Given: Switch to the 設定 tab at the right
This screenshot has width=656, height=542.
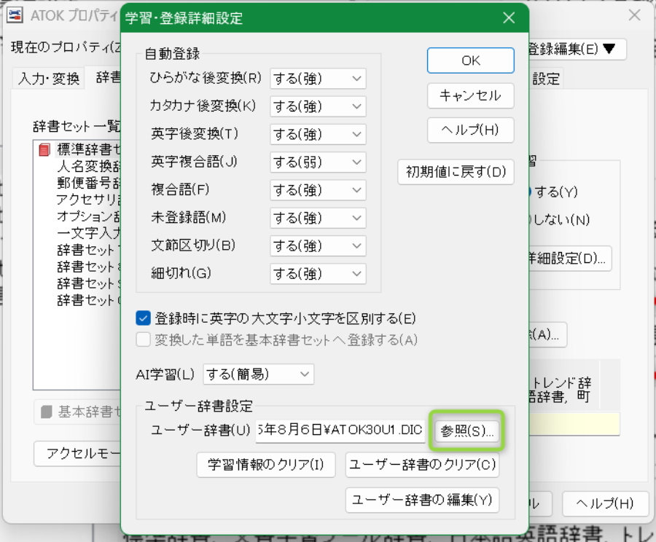Looking at the screenshot, I should coord(545,79).
